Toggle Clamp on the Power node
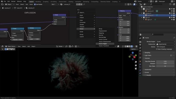The image size is (176, 99). [12, 35]
